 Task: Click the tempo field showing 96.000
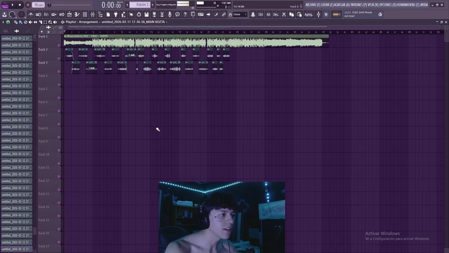38,5
